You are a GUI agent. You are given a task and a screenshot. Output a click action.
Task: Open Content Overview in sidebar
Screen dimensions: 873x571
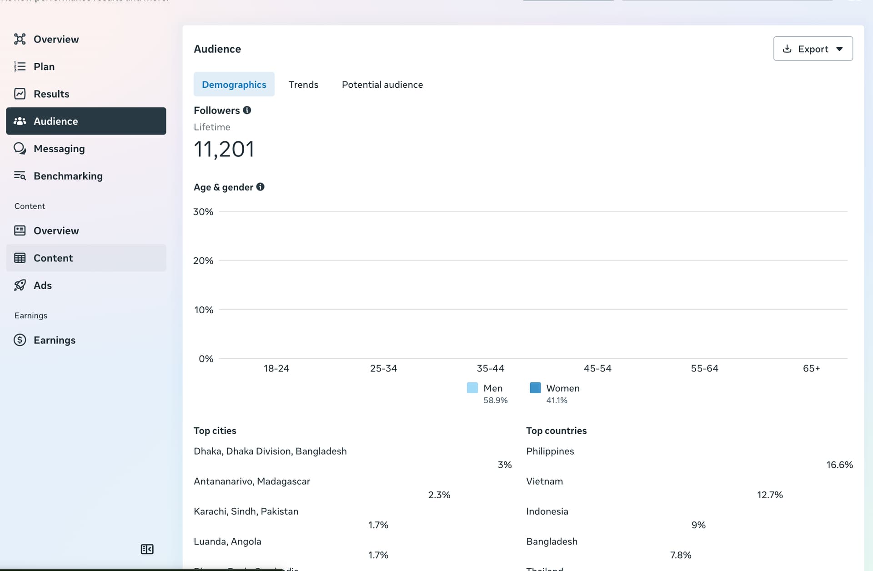[x=56, y=230]
